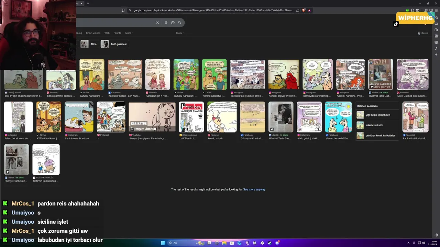Open Discord from the taskbar
Image resolution: width=440 pixels, height=247 pixels.
(x=277, y=243)
